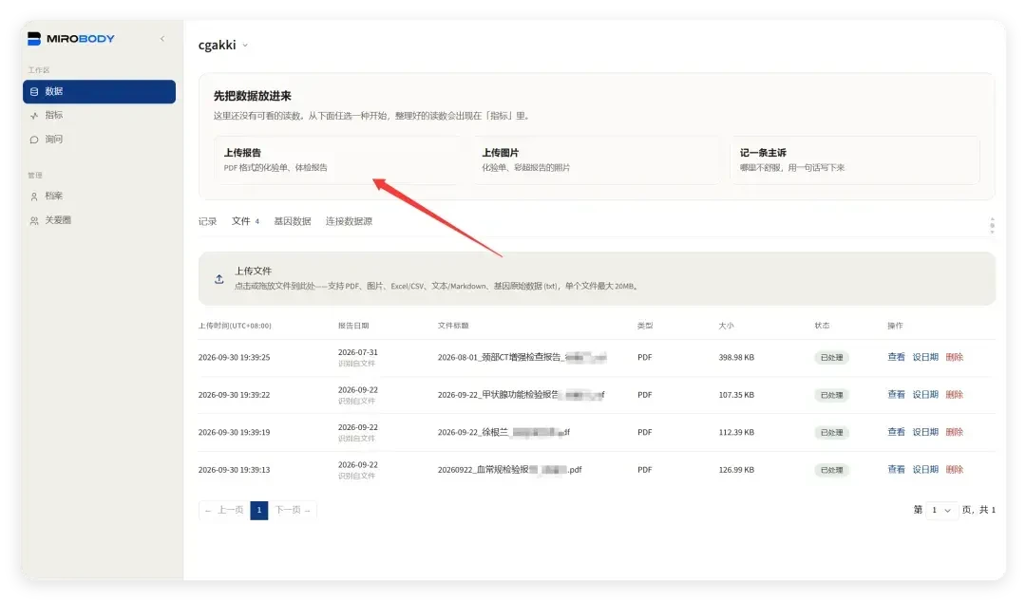Image resolution: width=1026 pixels, height=600 pixels.
Task: Click 已处理 status of 112.39 KB file
Action: click(x=831, y=433)
